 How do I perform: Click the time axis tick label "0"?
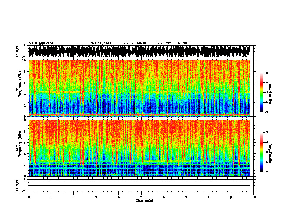coord(29,197)
